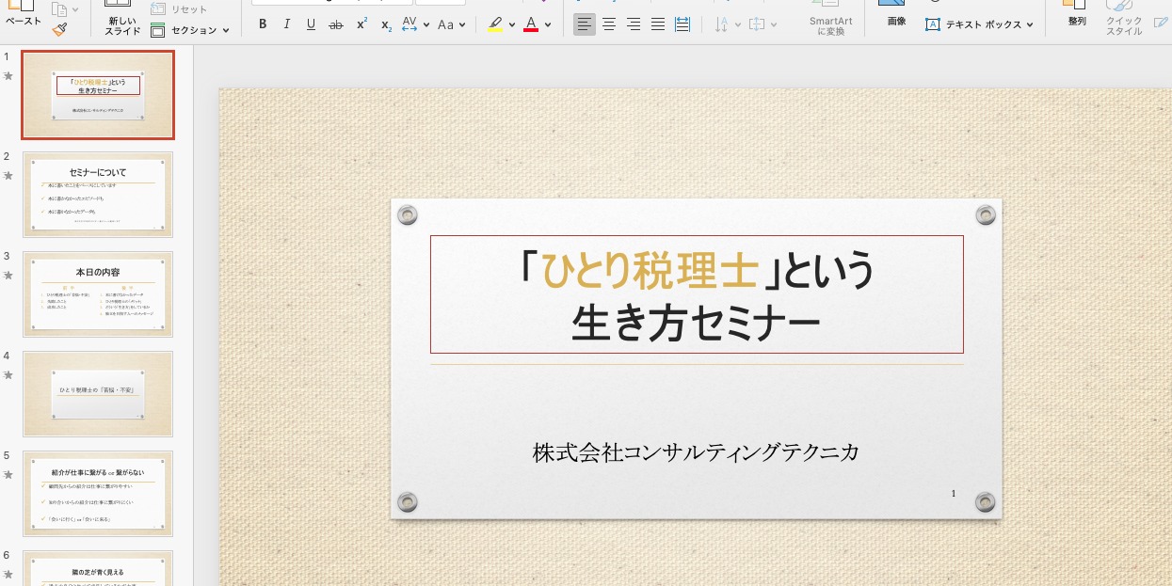Expand the character spacing dropdown arrow
Image resolution: width=1172 pixels, height=586 pixels.
pos(425,25)
